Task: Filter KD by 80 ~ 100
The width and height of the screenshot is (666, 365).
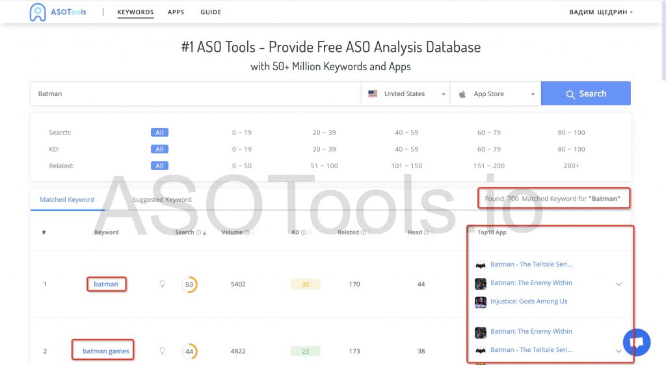Action: click(x=571, y=149)
